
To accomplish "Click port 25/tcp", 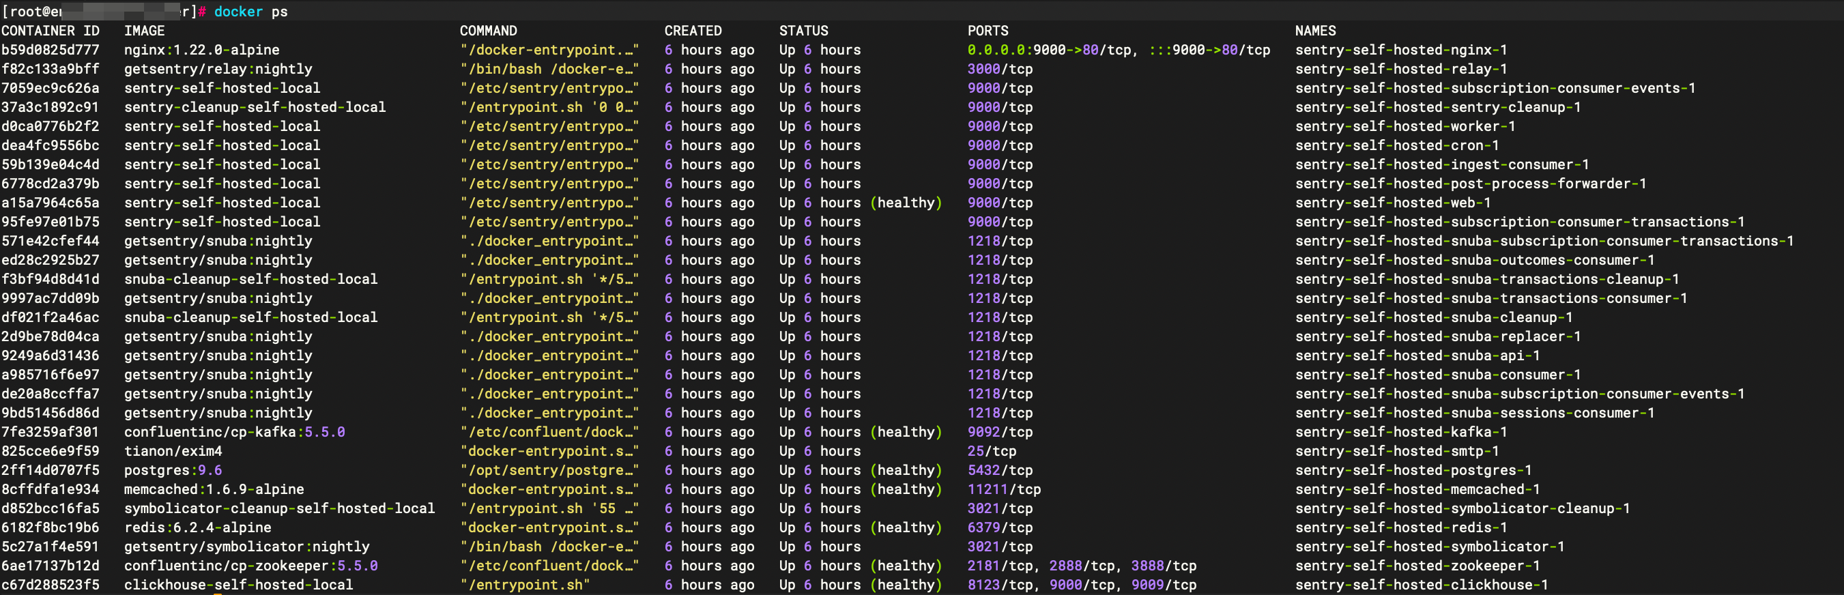I will pyautogui.click(x=992, y=451).
